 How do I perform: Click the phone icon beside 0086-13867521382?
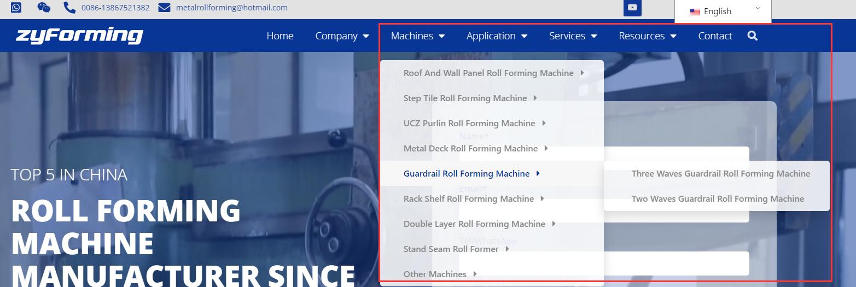69,8
